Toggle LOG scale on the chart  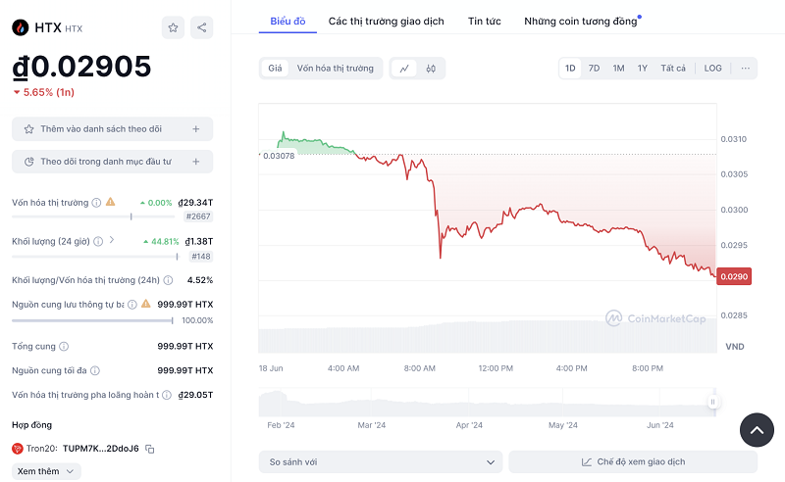pos(712,69)
